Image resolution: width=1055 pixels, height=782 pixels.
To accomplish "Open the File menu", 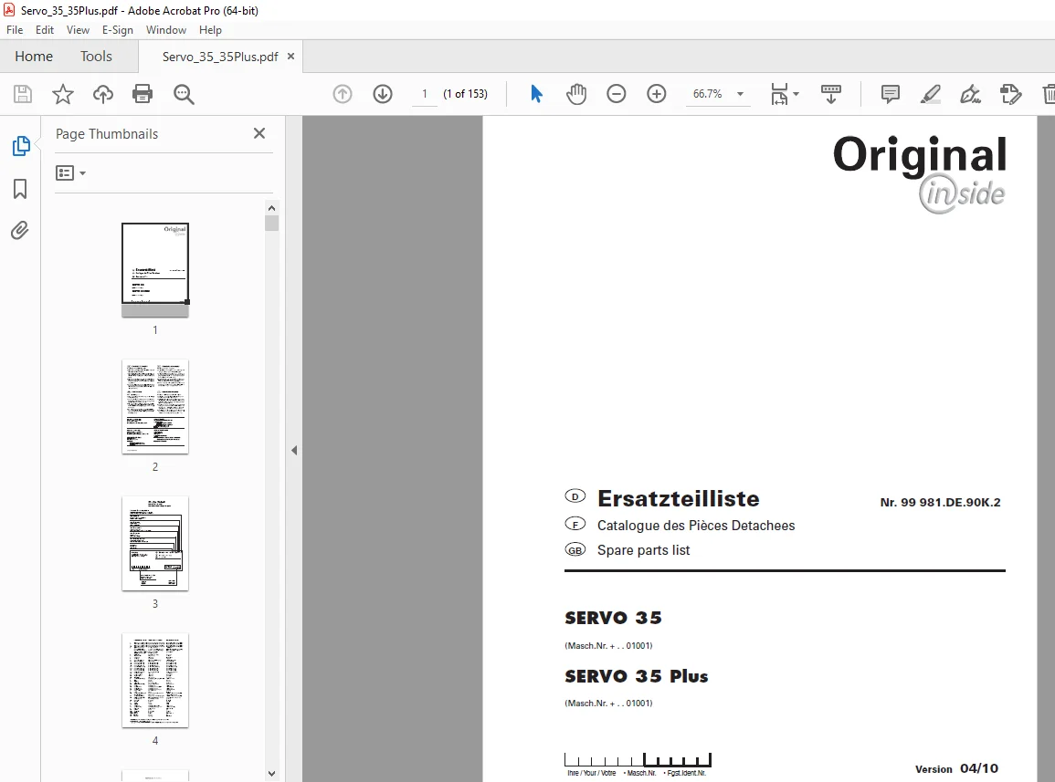I will coord(15,30).
